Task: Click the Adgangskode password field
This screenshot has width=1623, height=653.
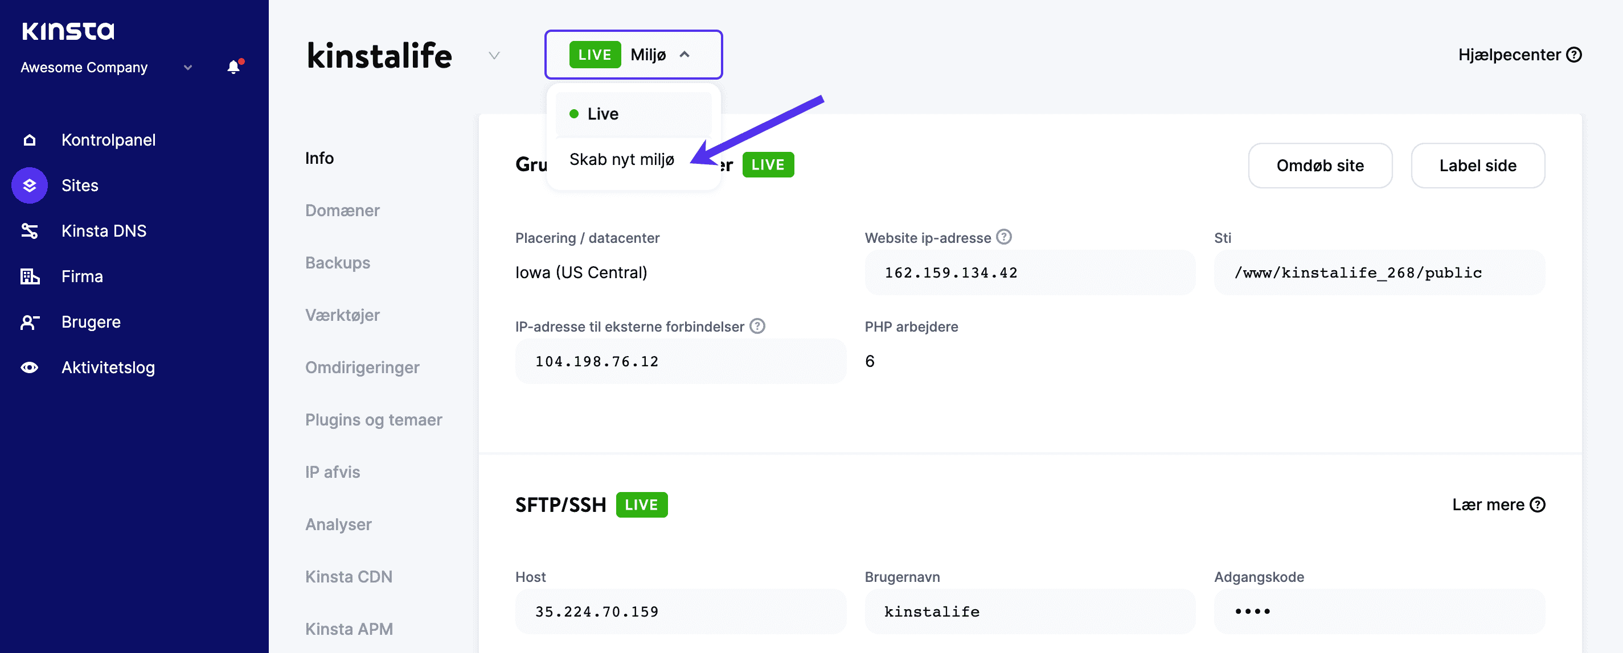Action: (x=1379, y=611)
